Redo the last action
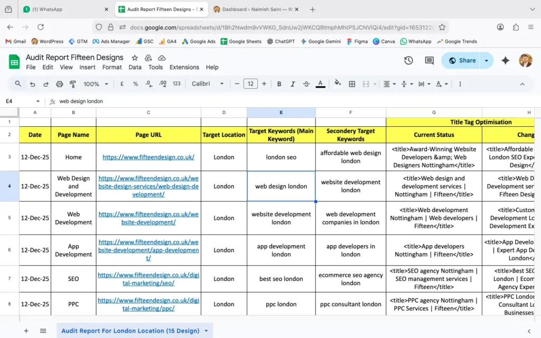 coord(45,84)
